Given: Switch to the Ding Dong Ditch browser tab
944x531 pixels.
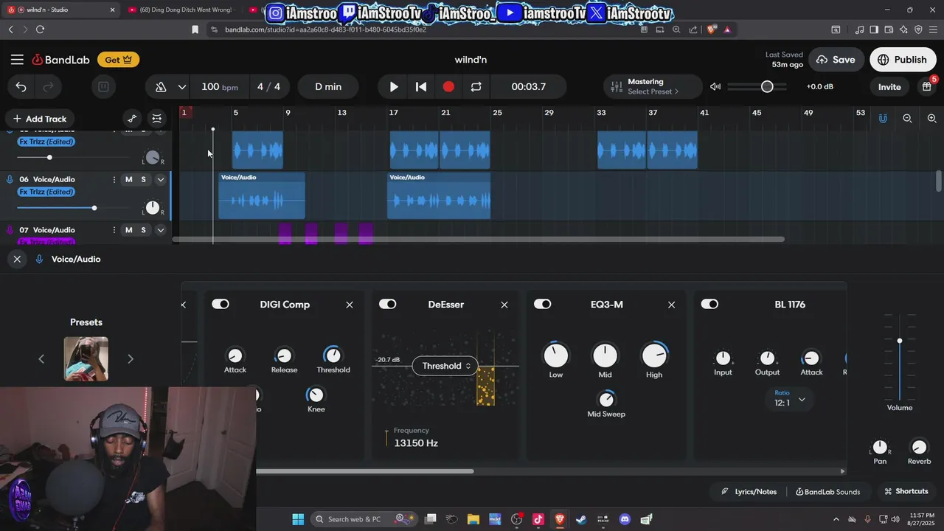Looking at the screenshot, I should (x=181, y=10).
